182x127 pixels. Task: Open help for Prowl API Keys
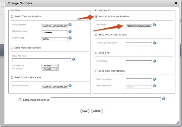[73, 59]
